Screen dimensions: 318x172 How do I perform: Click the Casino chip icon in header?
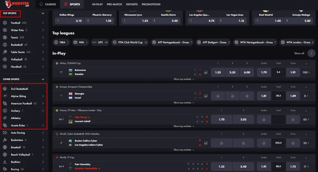click(x=41, y=4)
